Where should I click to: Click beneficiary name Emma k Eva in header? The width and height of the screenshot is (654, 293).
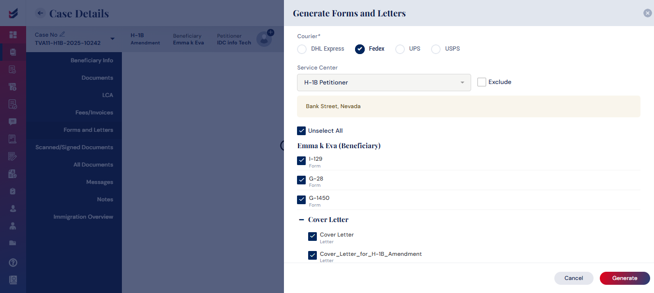189,43
